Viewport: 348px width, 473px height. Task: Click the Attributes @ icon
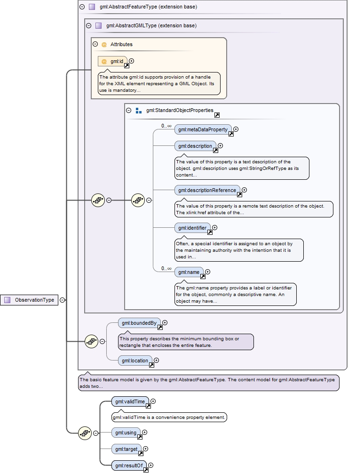104,44
